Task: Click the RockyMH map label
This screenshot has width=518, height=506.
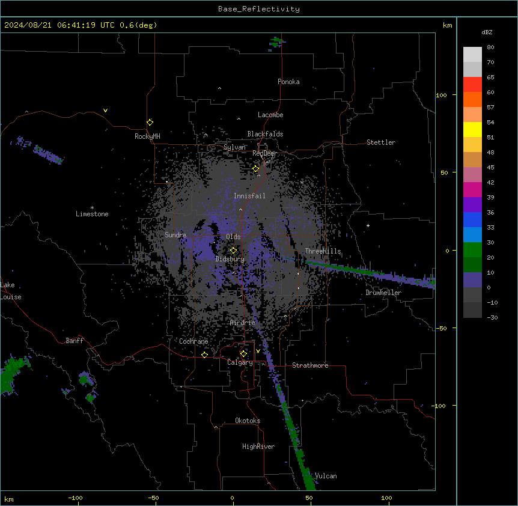Action: (147, 136)
